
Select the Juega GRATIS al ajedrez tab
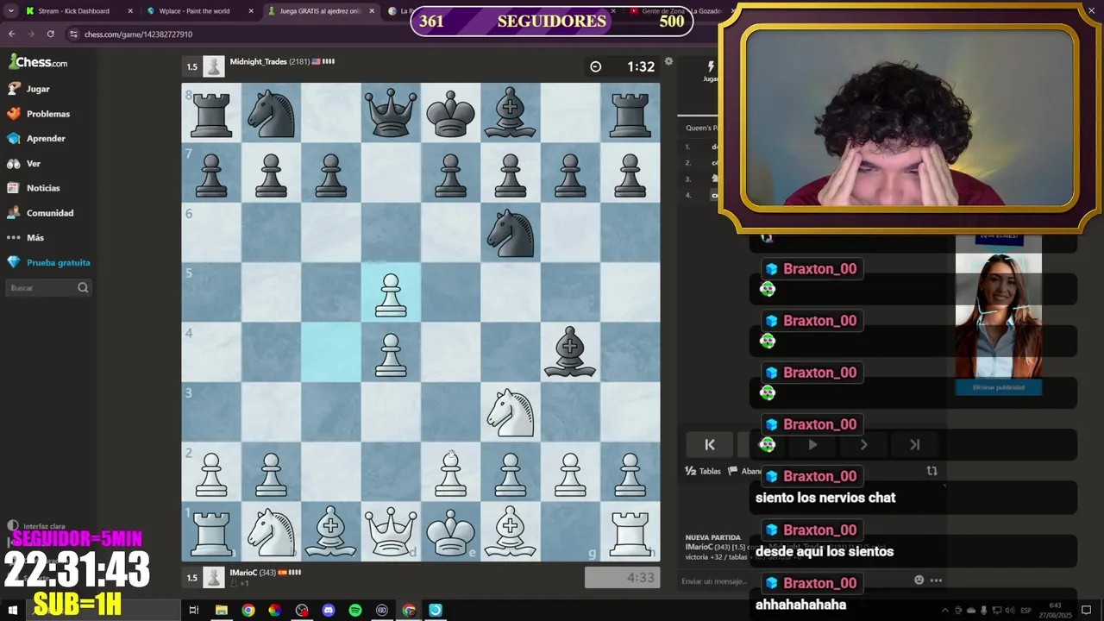click(320, 11)
